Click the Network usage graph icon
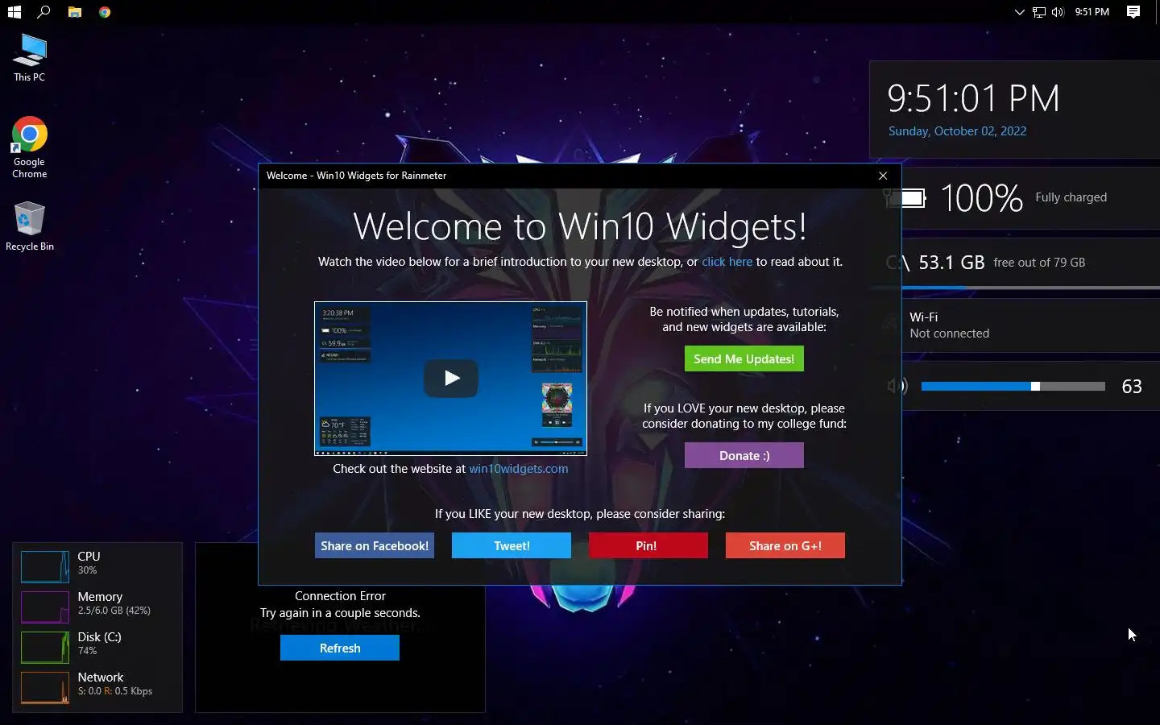Screen dimensions: 1160x725 click(x=45, y=687)
